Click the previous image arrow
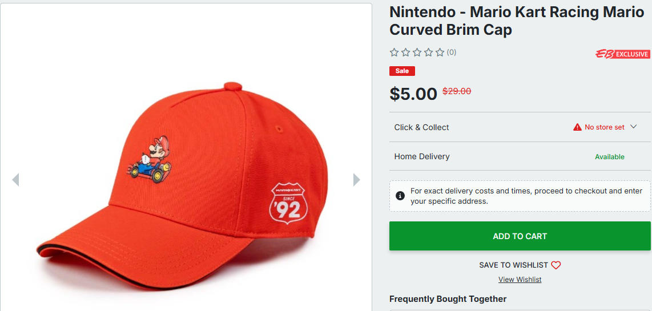 tap(15, 180)
